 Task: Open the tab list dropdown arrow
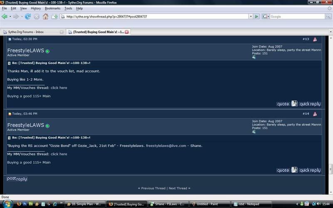(331, 32)
